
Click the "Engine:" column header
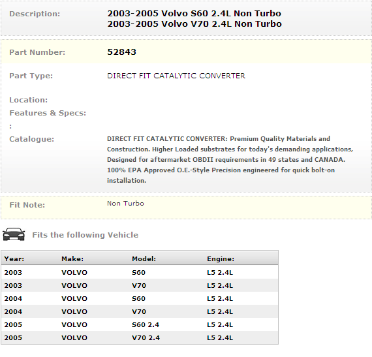(221, 259)
